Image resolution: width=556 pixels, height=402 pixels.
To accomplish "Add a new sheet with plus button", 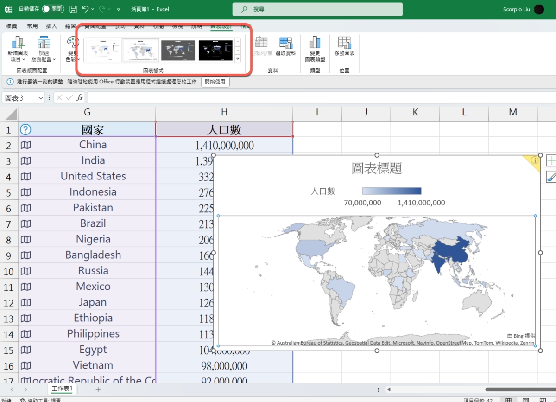I will coord(98,389).
